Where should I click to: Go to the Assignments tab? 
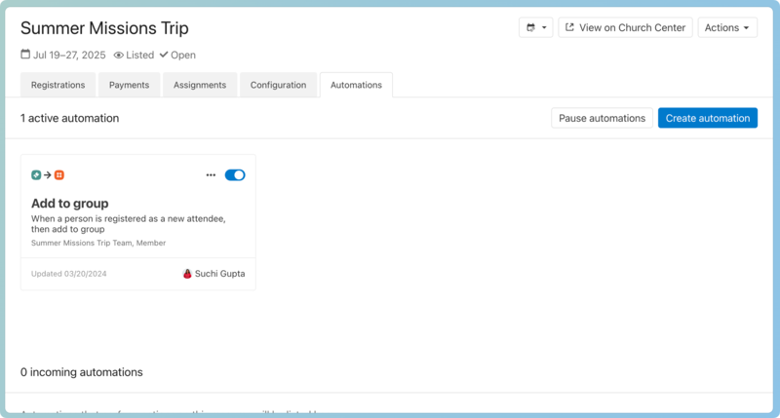[x=200, y=85]
